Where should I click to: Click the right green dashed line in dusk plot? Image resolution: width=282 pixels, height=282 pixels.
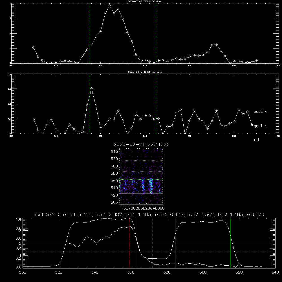(156, 104)
